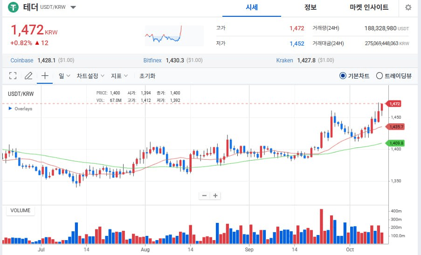This screenshot has height=255, width=421.
Task: Click the mini price sparkline thumbnail
Action: tap(173, 35)
